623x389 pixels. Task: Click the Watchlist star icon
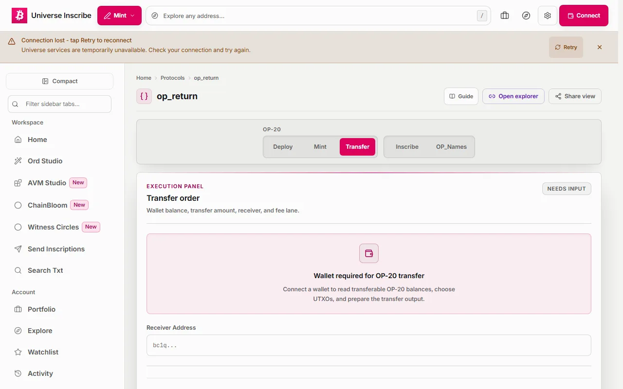pos(18,352)
